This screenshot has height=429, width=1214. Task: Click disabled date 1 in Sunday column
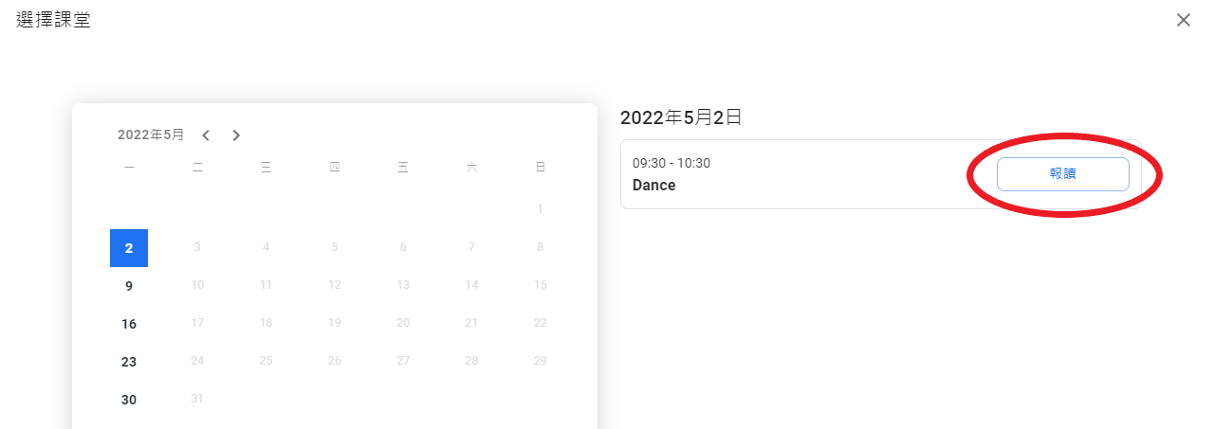[x=540, y=209]
